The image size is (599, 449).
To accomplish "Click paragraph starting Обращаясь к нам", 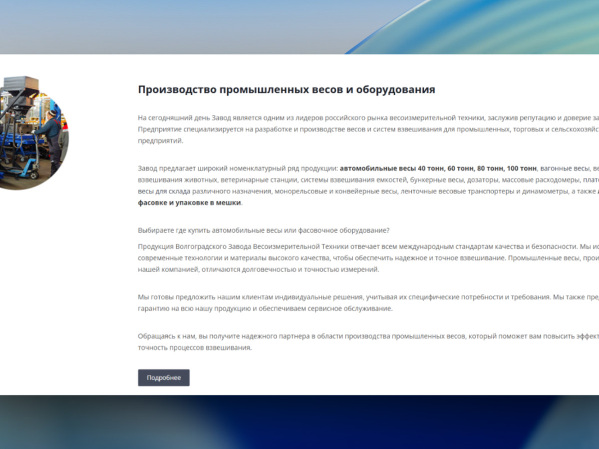I will 368,342.
